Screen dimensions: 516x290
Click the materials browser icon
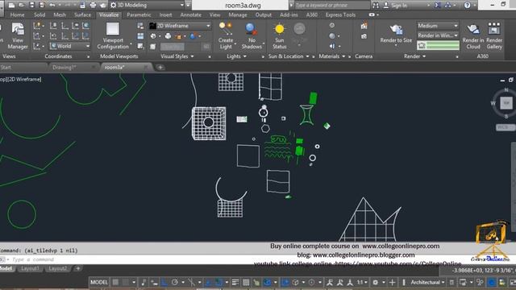(332, 25)
